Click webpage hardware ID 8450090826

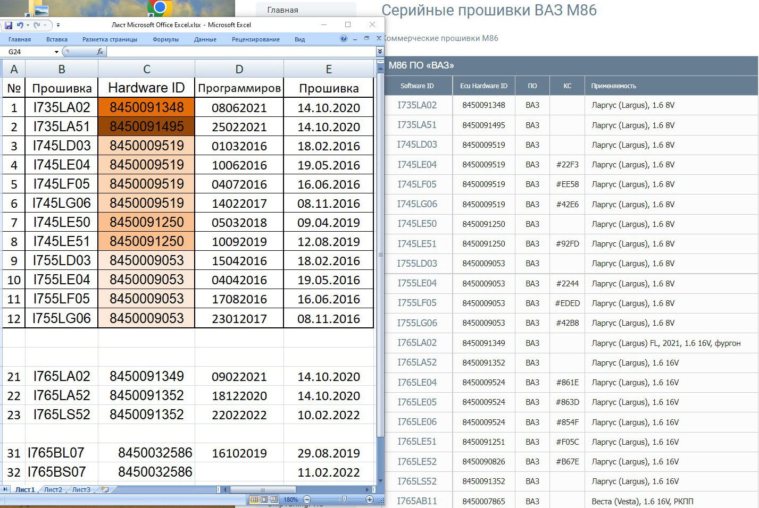(x=483, y=461)
